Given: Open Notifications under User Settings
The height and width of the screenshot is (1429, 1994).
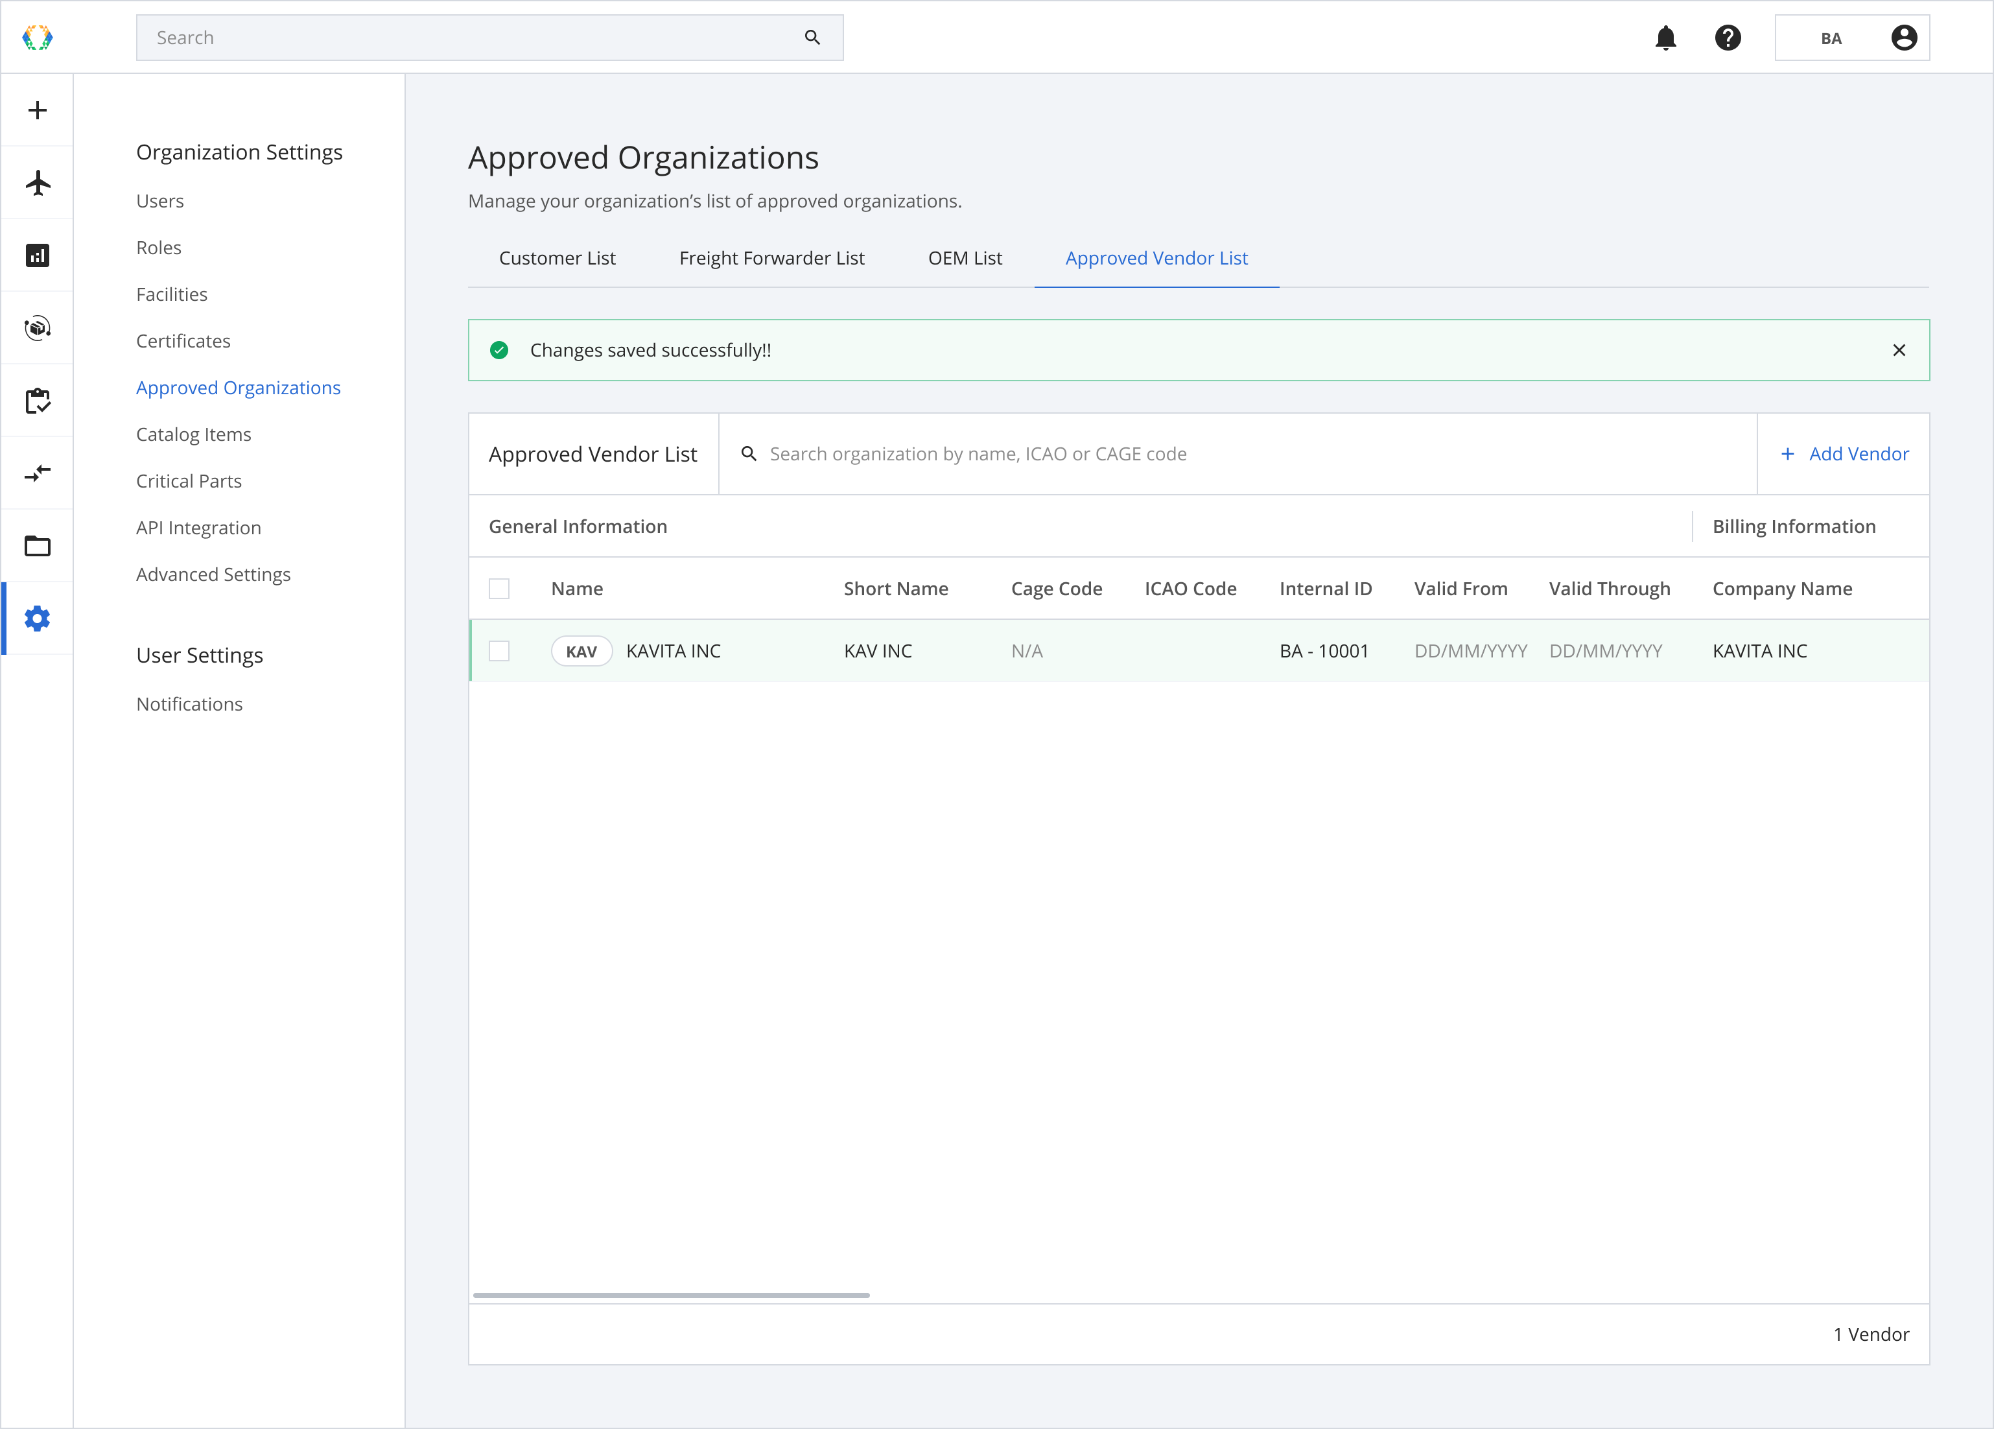Looking at the screenshot, I should click(x=189, y=704).
